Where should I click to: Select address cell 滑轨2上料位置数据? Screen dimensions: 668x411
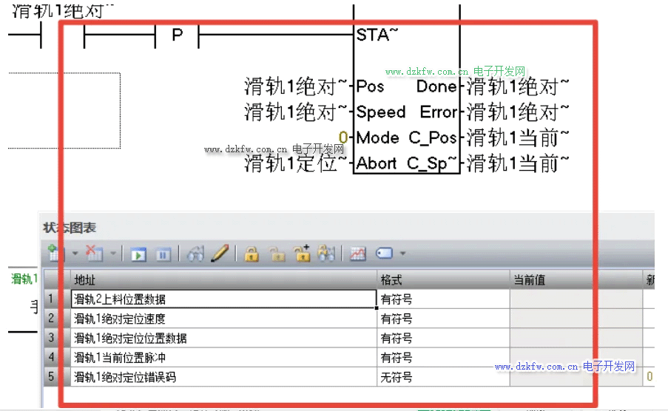(x=222, y=299)
